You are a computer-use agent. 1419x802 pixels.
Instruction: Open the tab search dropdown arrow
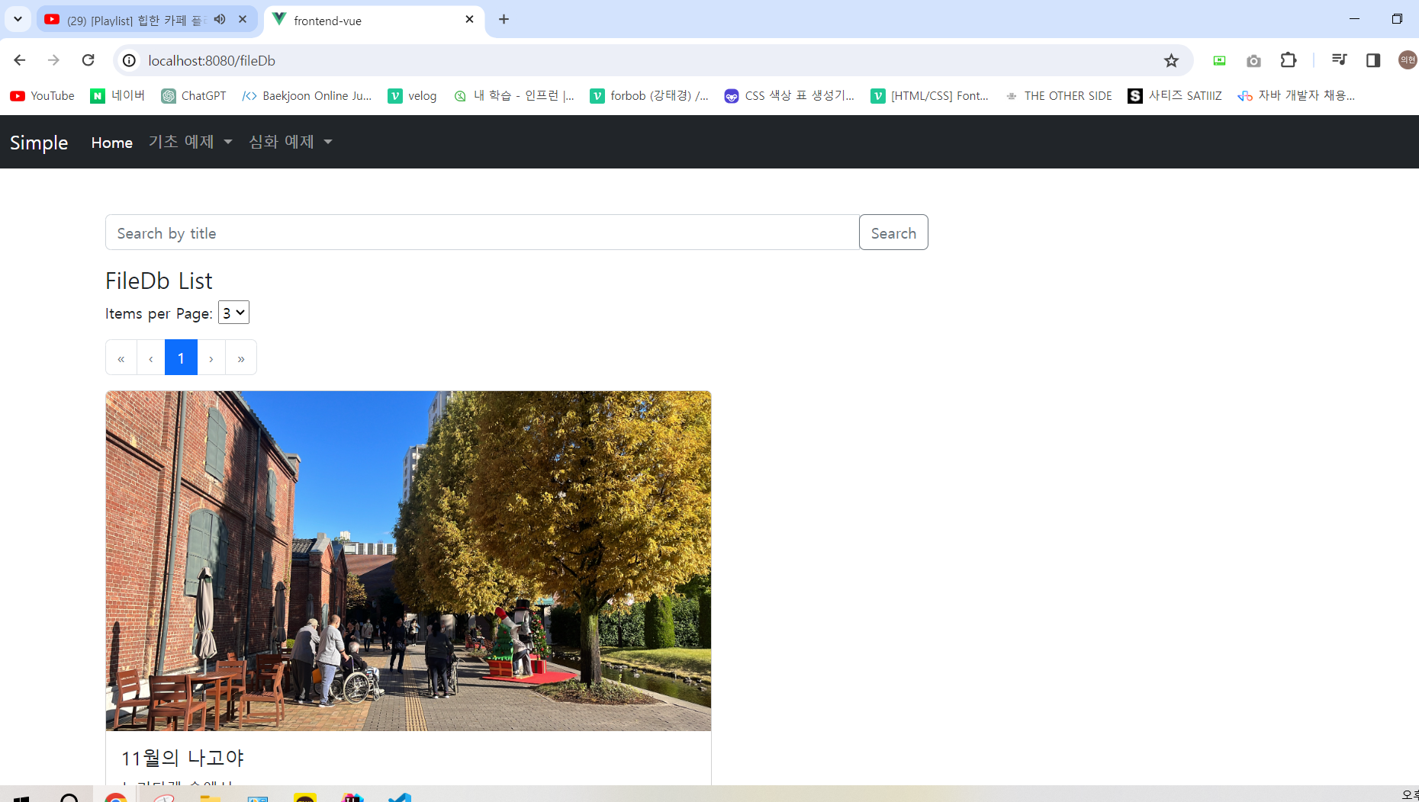[x=18, y=19]
